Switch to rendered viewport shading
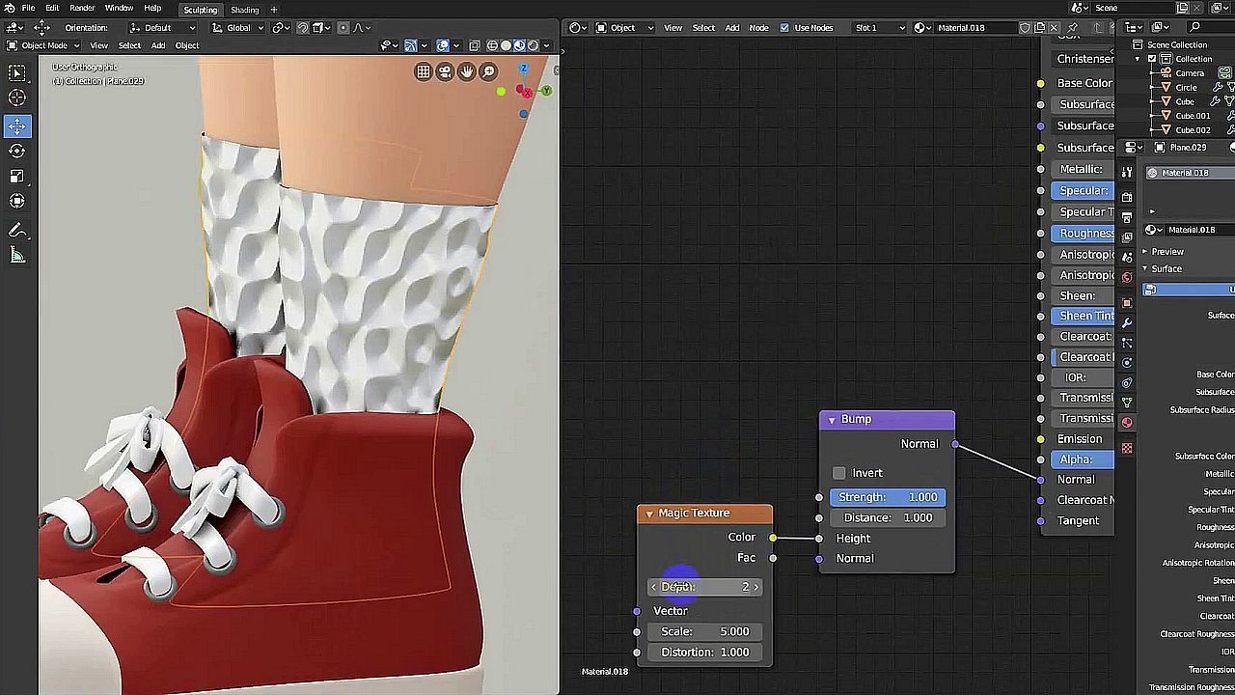This screenshot has width=1235, height=695. (x=534, y=45)
